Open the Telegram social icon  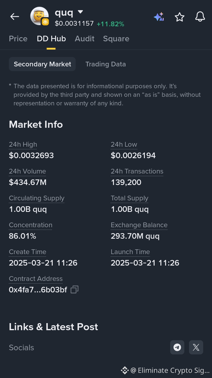pyautogui.click(x=177, y=347)
